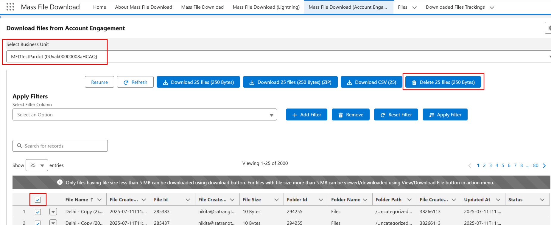This screenshot has width=551, height=225.
Task: Open About Mass File Download tab
Action: pos(144,7)
